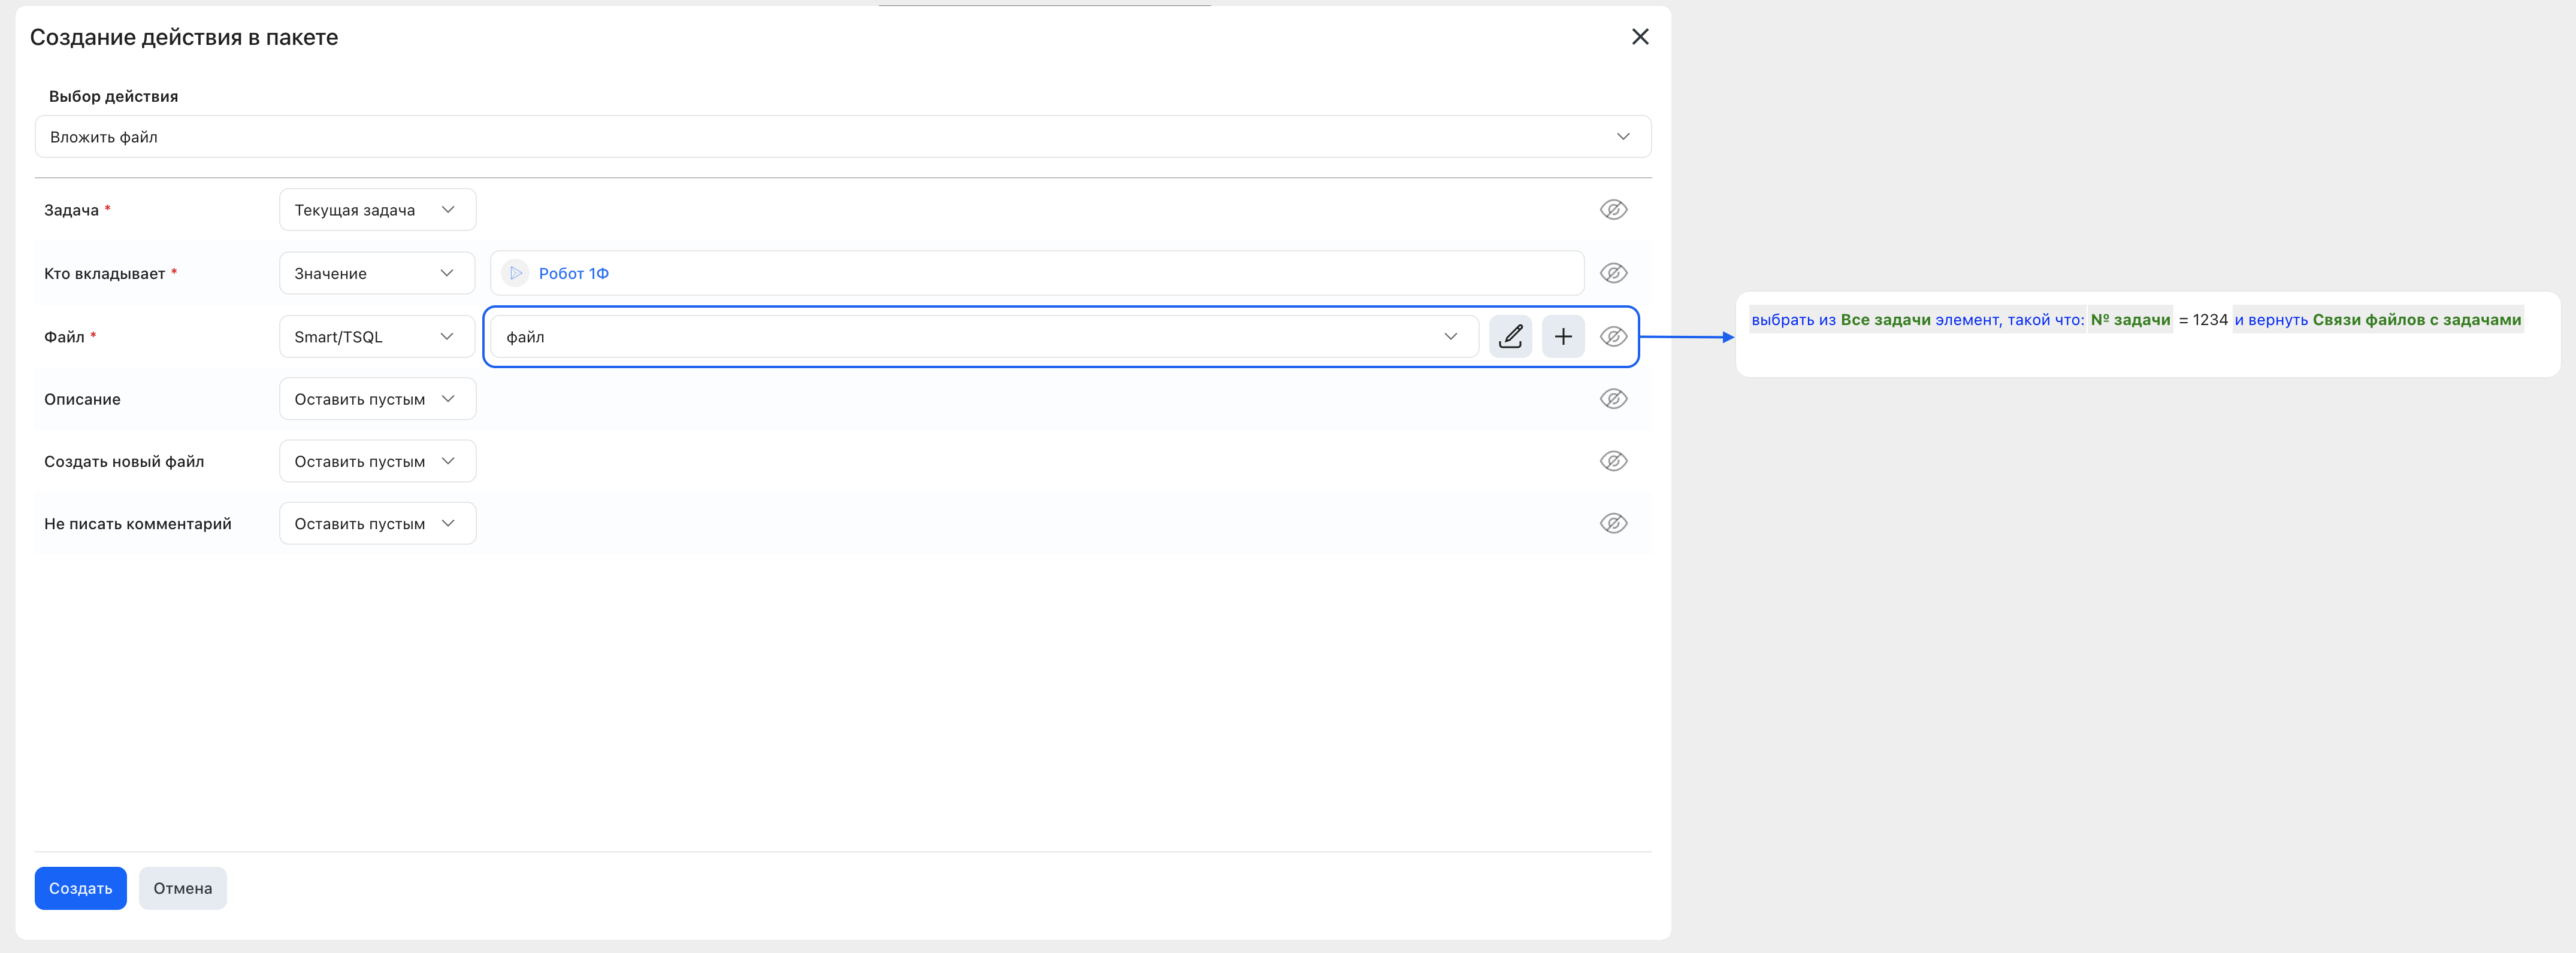Open Оставить пустым dropdown for Не писать комментарий
This screenshot has height=953, width=2576.
[x=377, y=523]
